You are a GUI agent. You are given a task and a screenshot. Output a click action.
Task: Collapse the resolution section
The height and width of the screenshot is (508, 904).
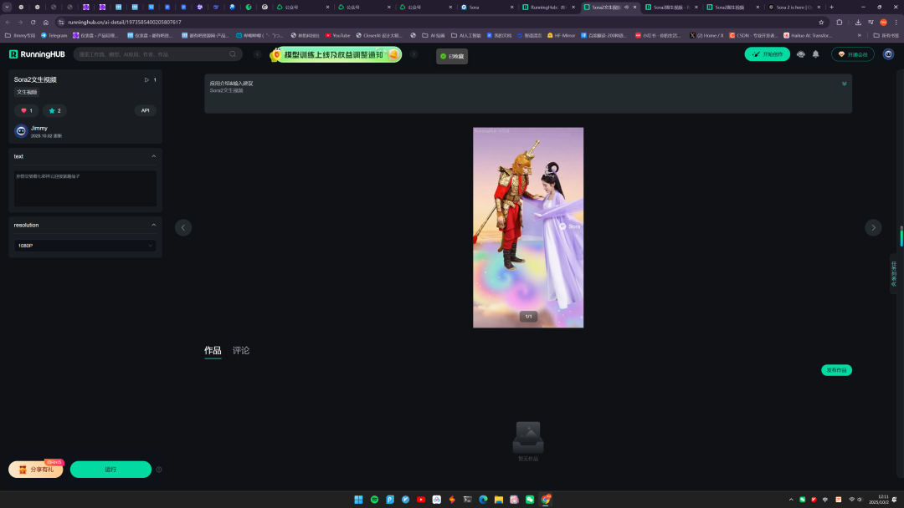tap(153, 225)
